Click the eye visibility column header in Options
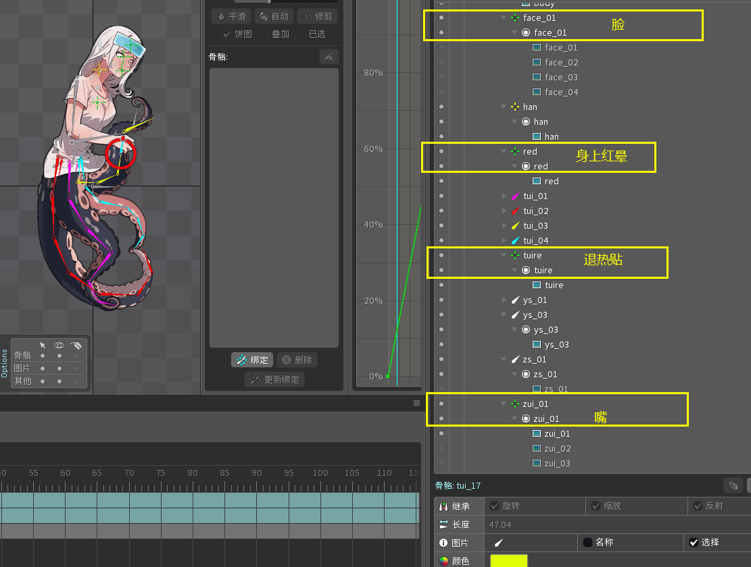 point(59,345)
